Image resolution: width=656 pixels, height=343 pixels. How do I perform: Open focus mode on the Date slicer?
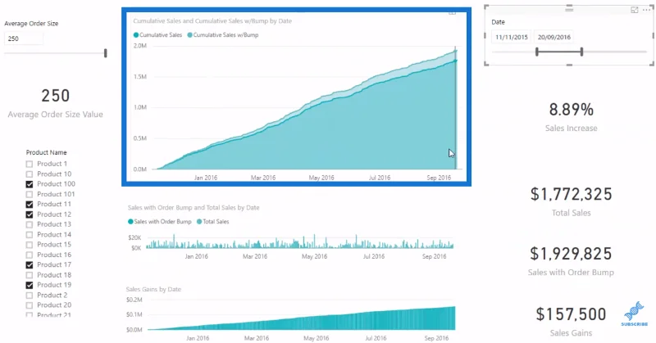(x=634, y=10)
